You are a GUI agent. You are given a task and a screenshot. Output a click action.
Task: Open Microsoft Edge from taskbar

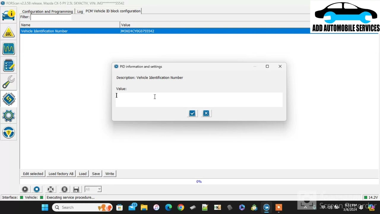[168, 207]
